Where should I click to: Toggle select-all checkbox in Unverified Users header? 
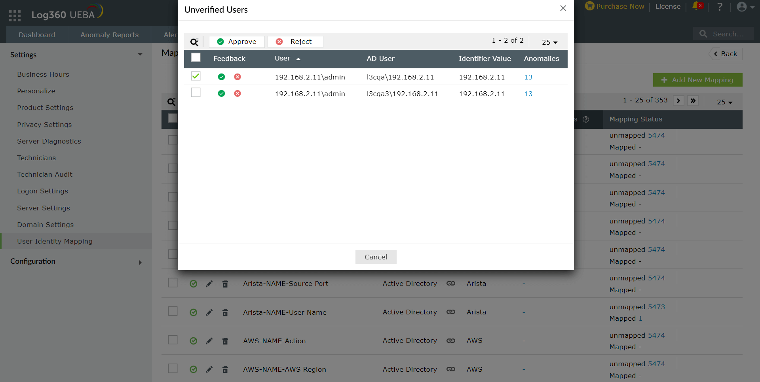point(196,58)
